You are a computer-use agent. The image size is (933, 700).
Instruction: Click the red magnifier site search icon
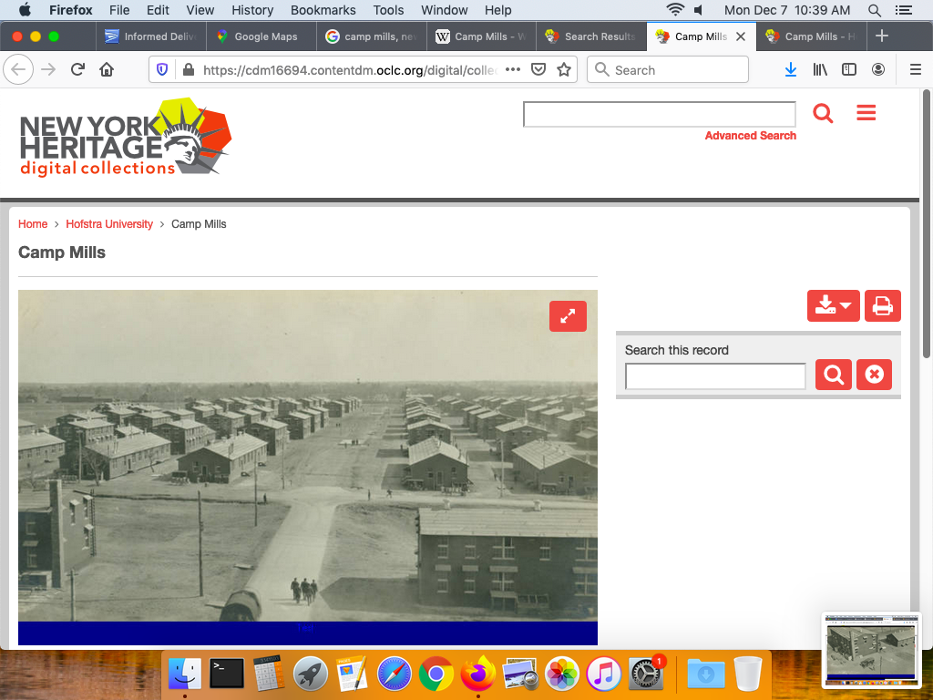823,114
